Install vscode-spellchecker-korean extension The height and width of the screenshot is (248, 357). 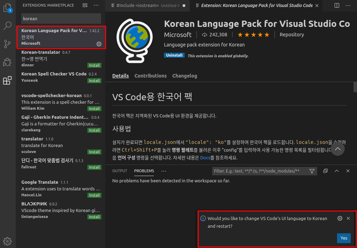(x=94, y=109)
